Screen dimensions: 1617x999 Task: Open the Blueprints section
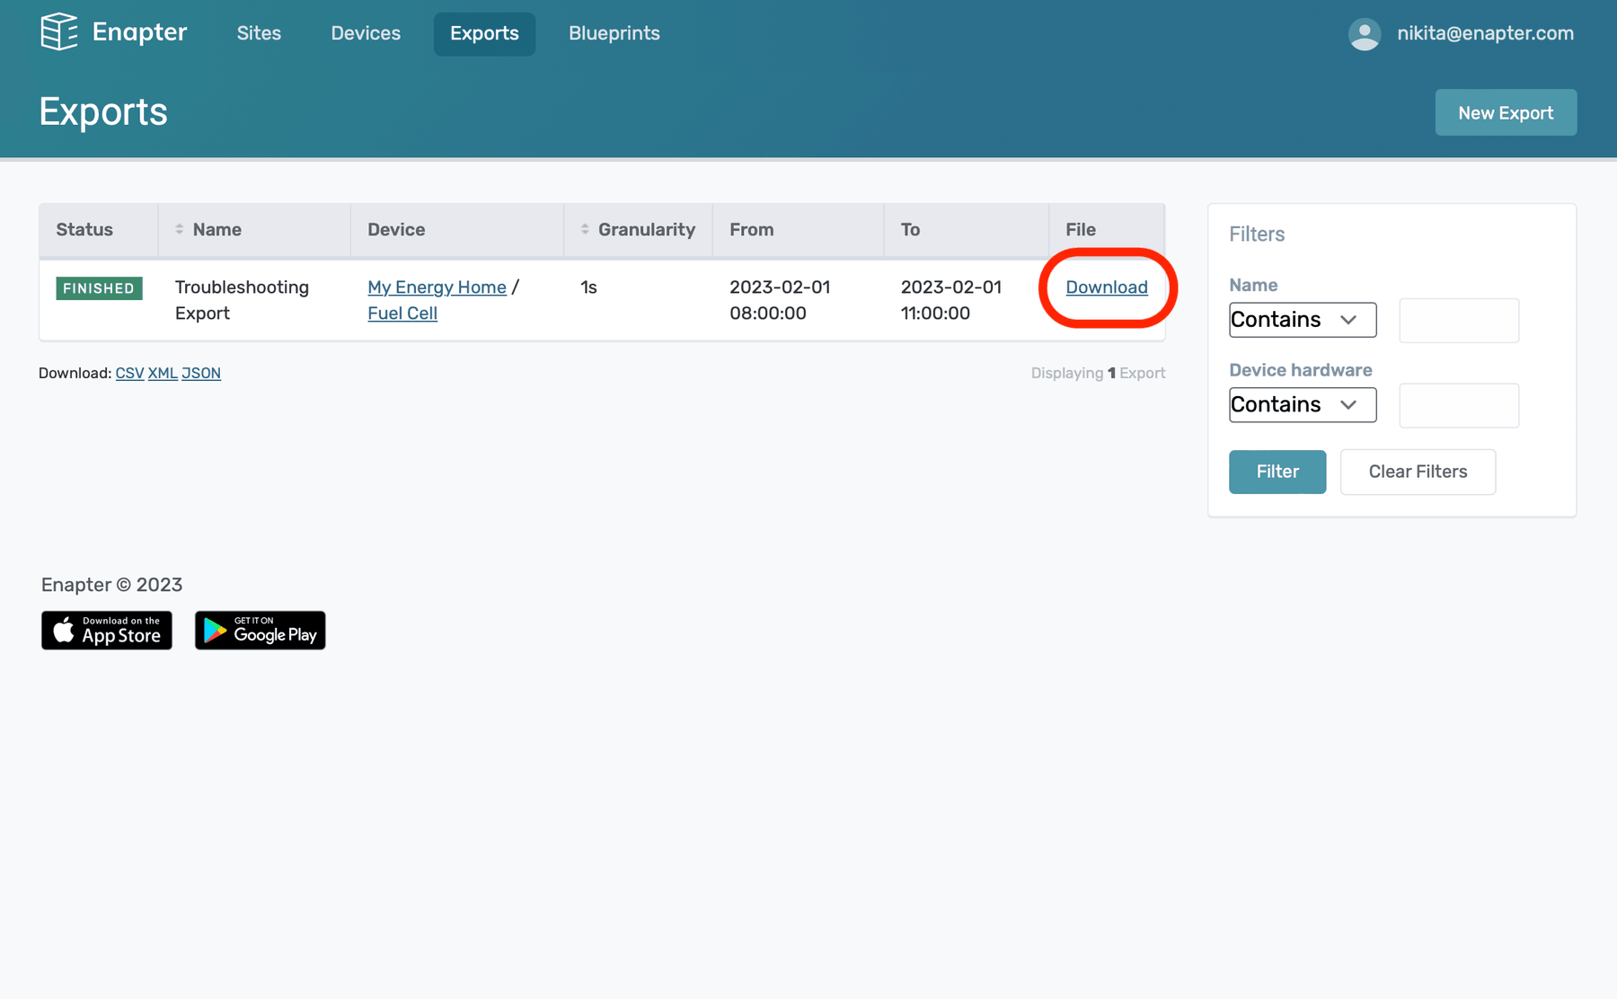tap(614, 33)
